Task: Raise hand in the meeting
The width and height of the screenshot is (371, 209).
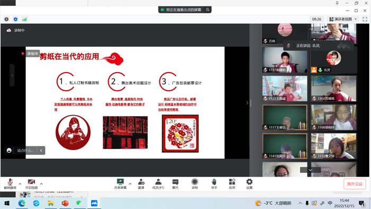Action: 214,184
